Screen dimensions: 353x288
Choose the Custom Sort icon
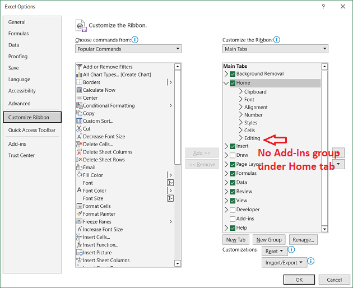pyautogui.click(x=79, y=121)
